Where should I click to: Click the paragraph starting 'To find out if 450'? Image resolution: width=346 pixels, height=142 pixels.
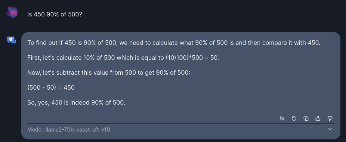pyautogui.click(x=174, y=43)
